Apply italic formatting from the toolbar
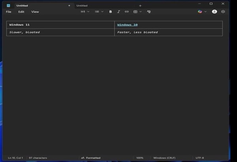The image size is (237, 162). point(118,11)
